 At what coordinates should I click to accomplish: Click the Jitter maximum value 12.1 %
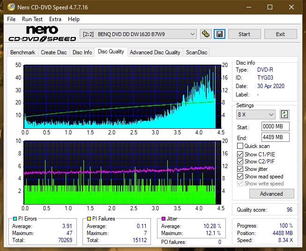[x=214, y=233]
